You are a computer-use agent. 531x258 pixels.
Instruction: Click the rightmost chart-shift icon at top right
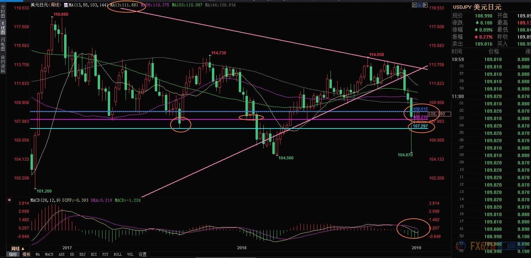426,5
